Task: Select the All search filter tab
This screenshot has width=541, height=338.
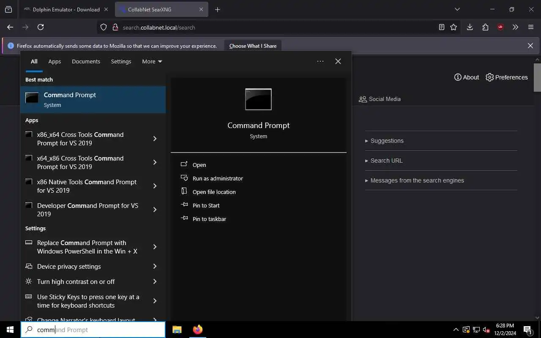Action: (34, 61)
